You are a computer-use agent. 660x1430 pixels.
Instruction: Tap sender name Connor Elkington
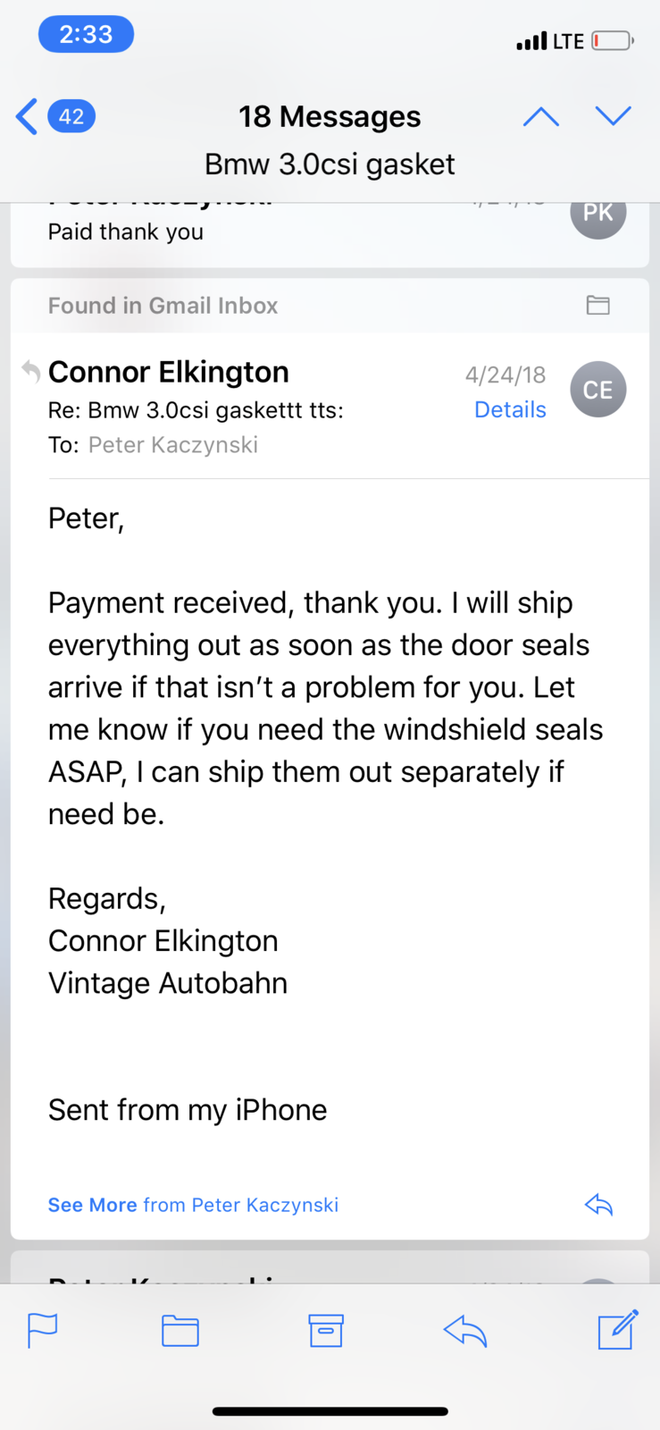168,372
